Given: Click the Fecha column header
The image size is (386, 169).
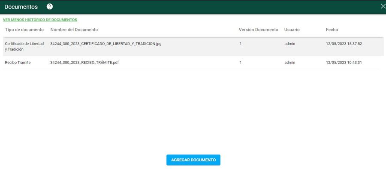Looking at the screenshot, I should [x=332, y=30].
